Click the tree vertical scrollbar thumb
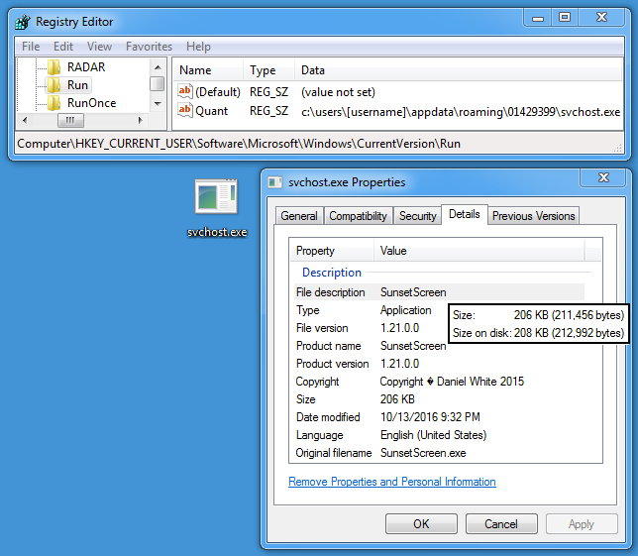Viewport: 638px width, 556px height. coord(158,84)
